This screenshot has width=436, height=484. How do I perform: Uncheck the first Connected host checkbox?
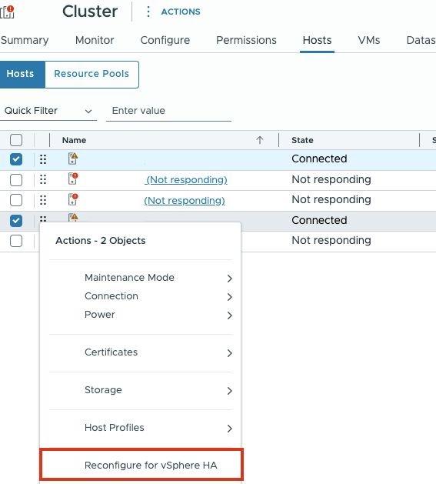click(x=16, y=159)
